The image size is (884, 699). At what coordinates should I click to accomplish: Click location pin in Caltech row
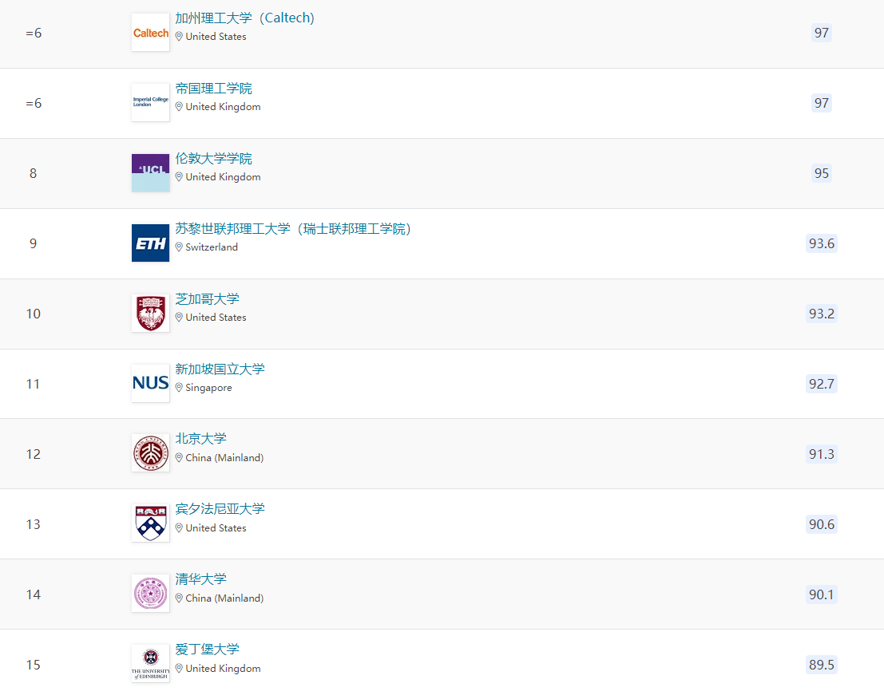179,37
